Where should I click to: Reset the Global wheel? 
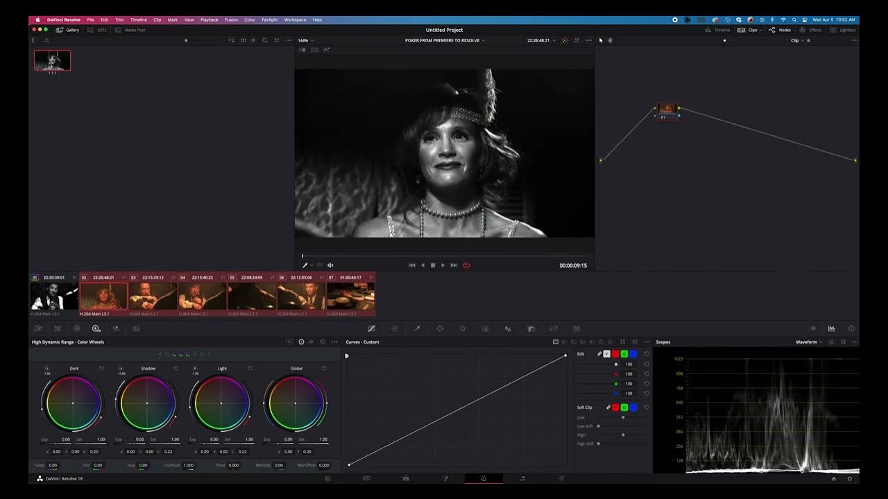[324, 368]
